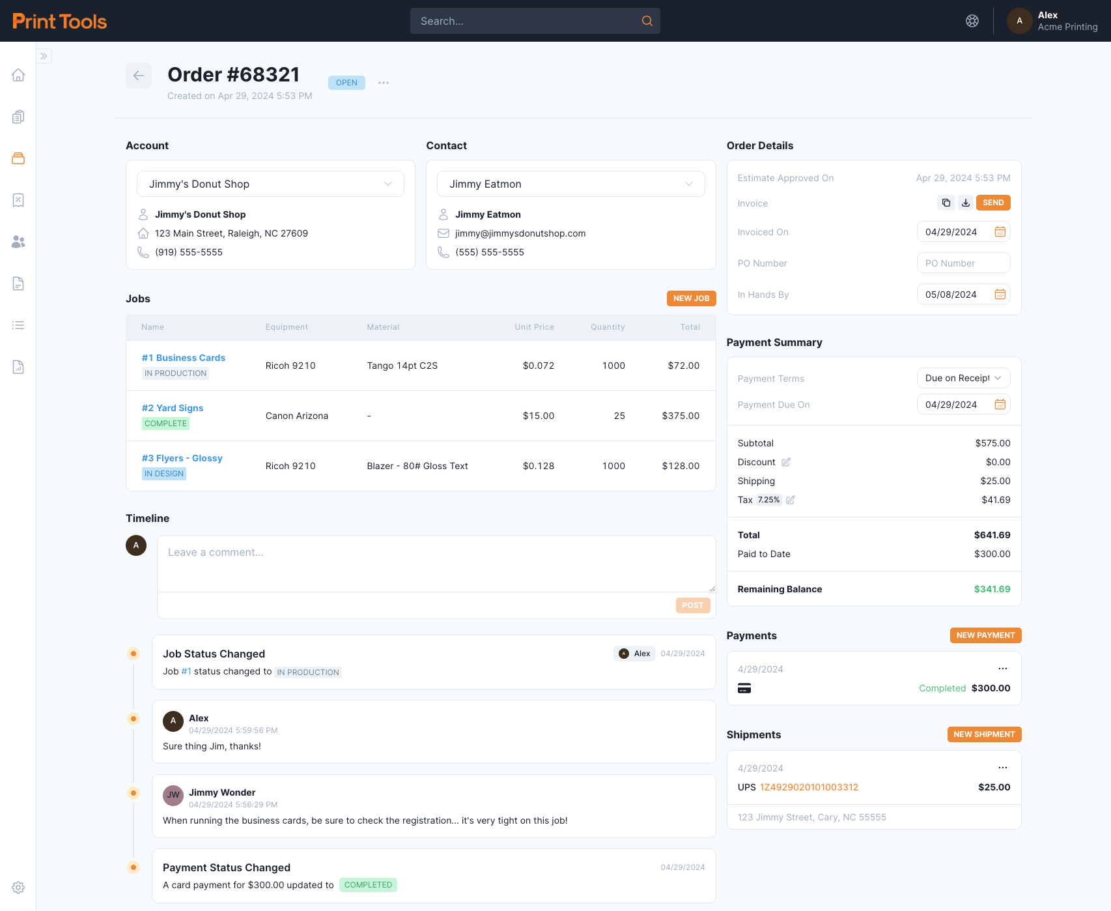Change the Due on Receipt payment terms
The image size is (1111, 911).
(x=963, y=378)
